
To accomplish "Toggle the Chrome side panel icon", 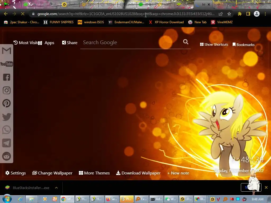I will tap(248, 14).
